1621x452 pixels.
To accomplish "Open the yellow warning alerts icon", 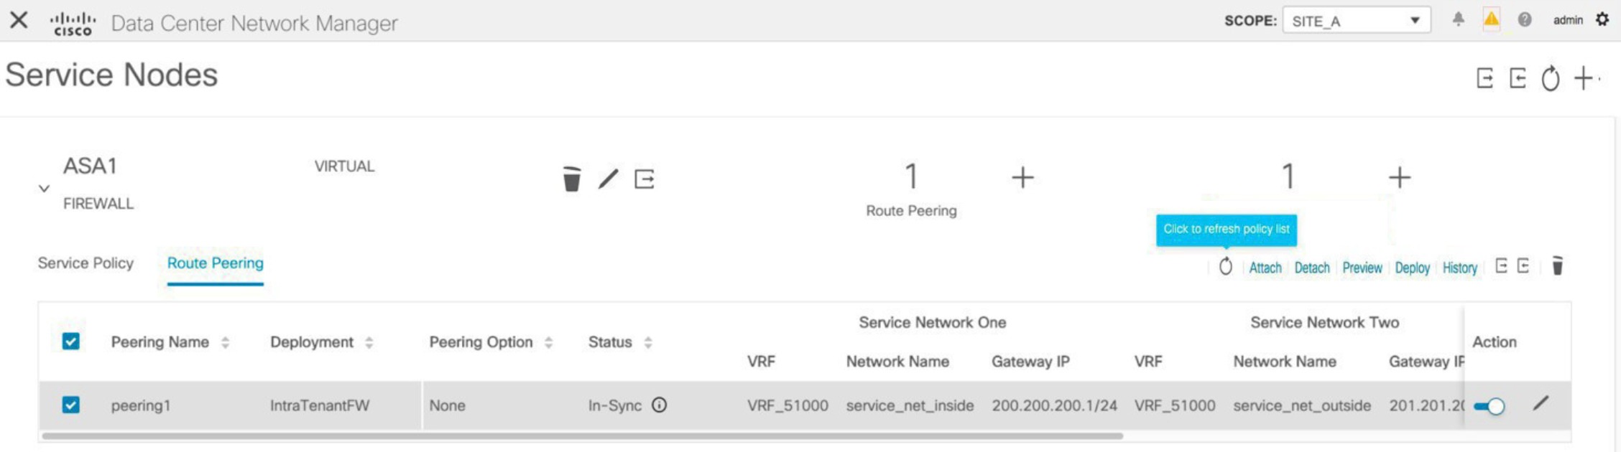I will coord(1492,19).
